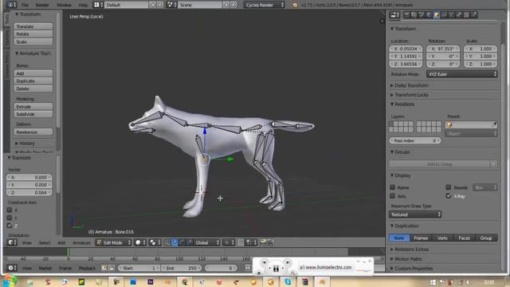Click the OpenGL render image icon
510x287 pixels.
(x=263, y=242)
